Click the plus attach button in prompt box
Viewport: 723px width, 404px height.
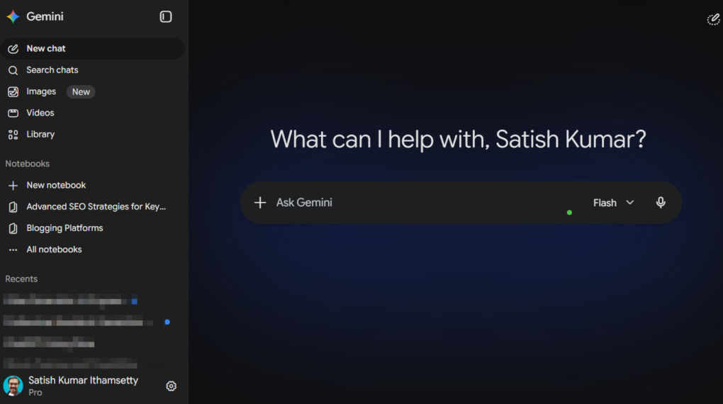click(x=260, y=203)
